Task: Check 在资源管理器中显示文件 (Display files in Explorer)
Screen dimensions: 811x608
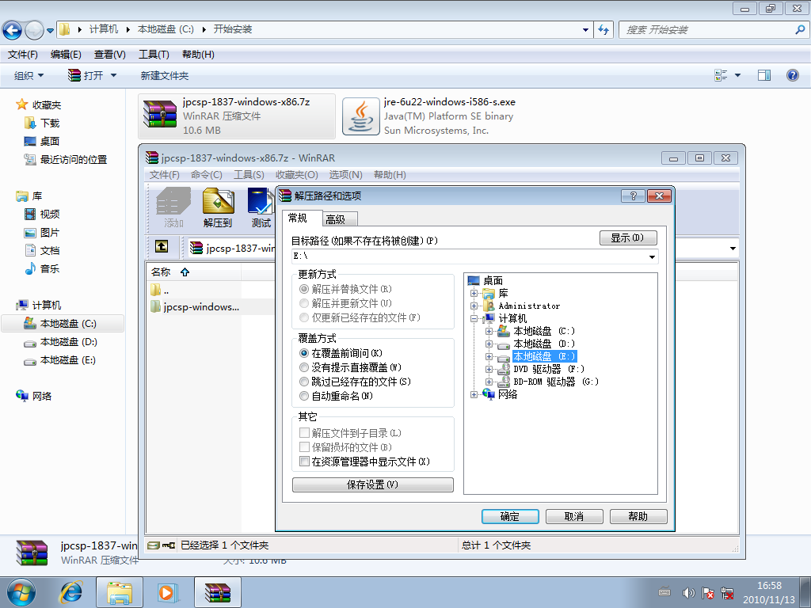Action: (304, 462)
